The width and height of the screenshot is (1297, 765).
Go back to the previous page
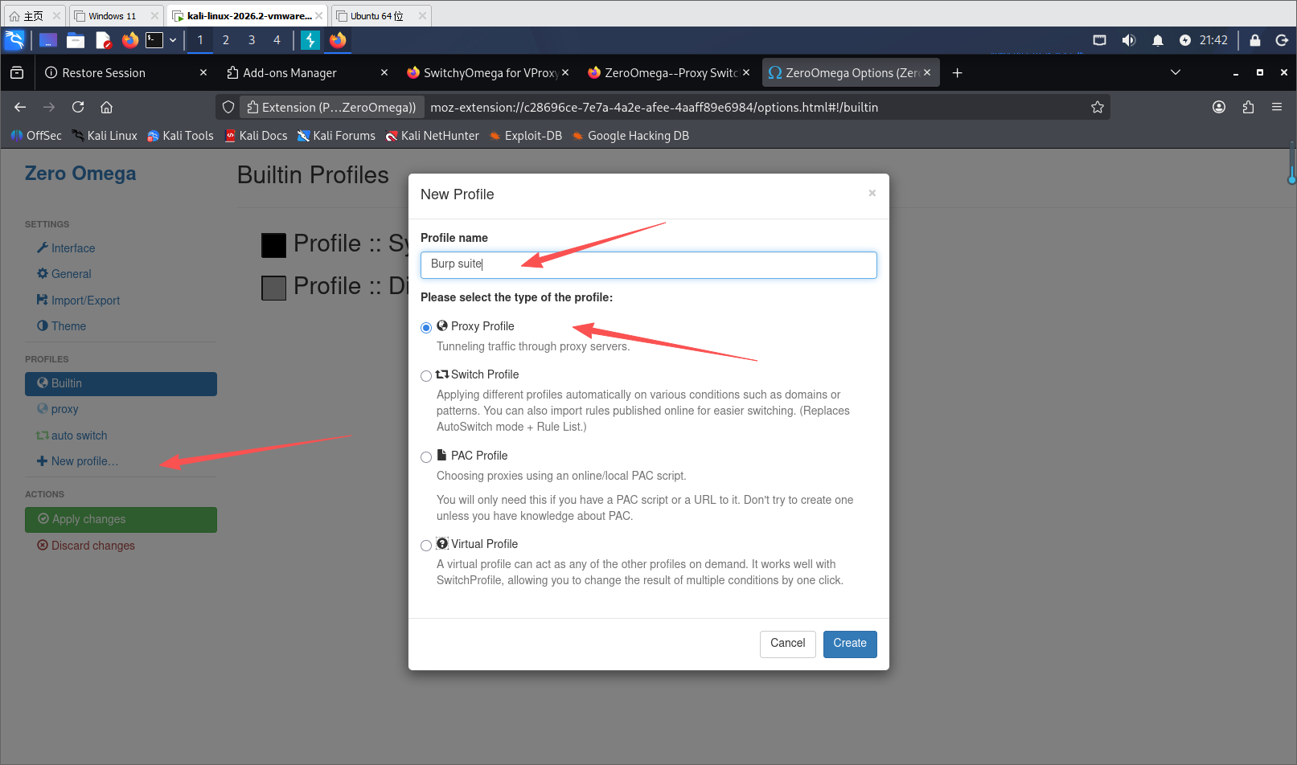[20, 107]
